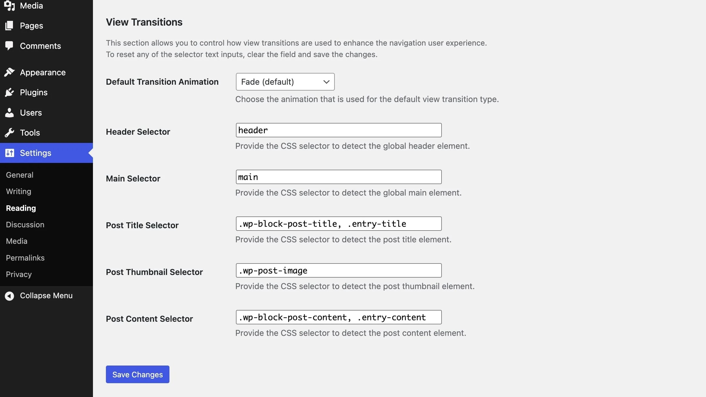
Task: Click the Tools wrench icon
Action: tap(9, 133)
